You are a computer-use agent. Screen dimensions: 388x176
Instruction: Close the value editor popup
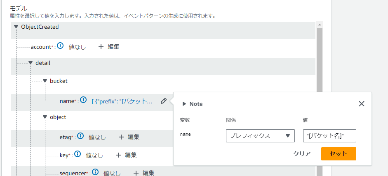362,104
